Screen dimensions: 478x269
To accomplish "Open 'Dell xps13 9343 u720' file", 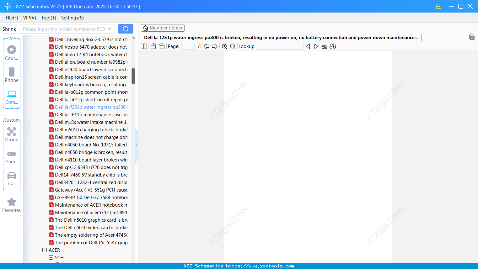I will click(x=89, y=167).
